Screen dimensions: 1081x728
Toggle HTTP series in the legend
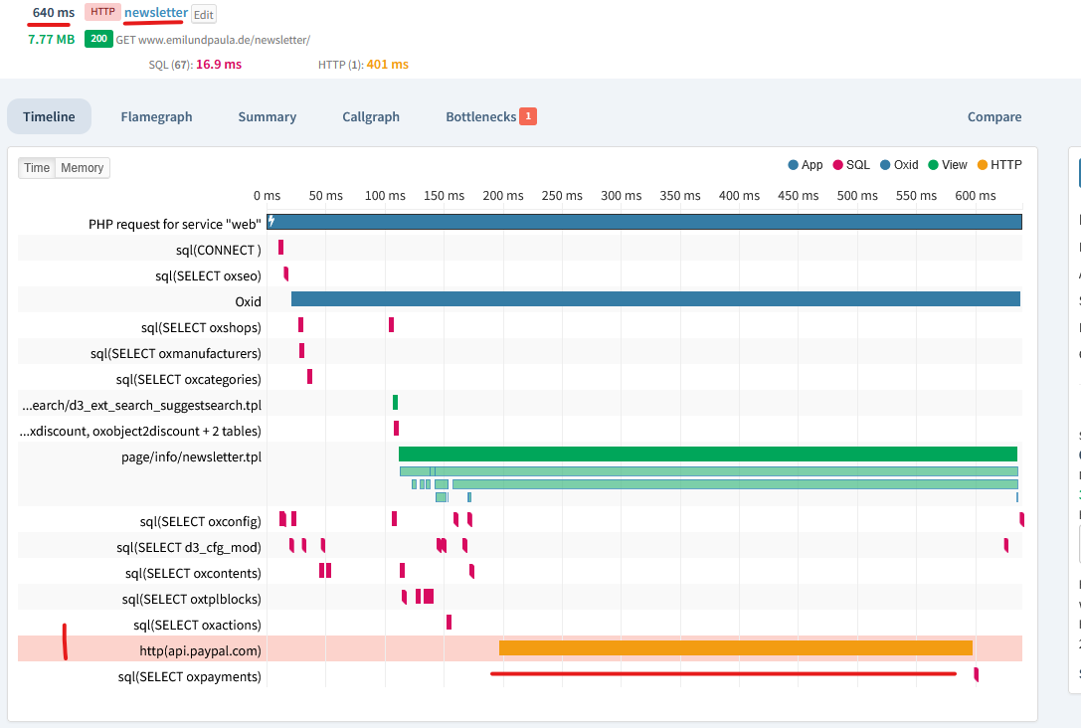point(984,165)
